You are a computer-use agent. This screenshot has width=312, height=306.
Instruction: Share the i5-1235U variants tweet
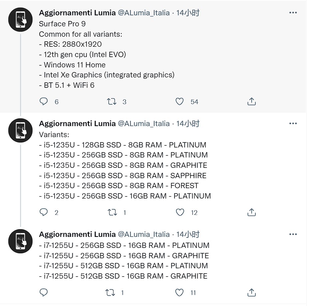(x=251, y=212)
